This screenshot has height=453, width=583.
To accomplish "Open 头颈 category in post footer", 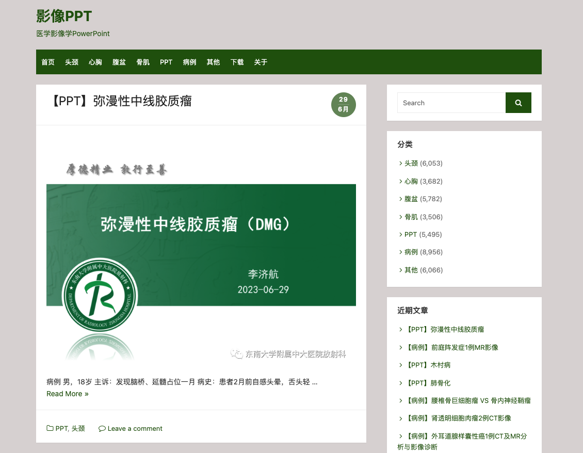I will 78,428.
